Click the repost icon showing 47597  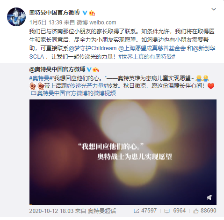point(137,211)
